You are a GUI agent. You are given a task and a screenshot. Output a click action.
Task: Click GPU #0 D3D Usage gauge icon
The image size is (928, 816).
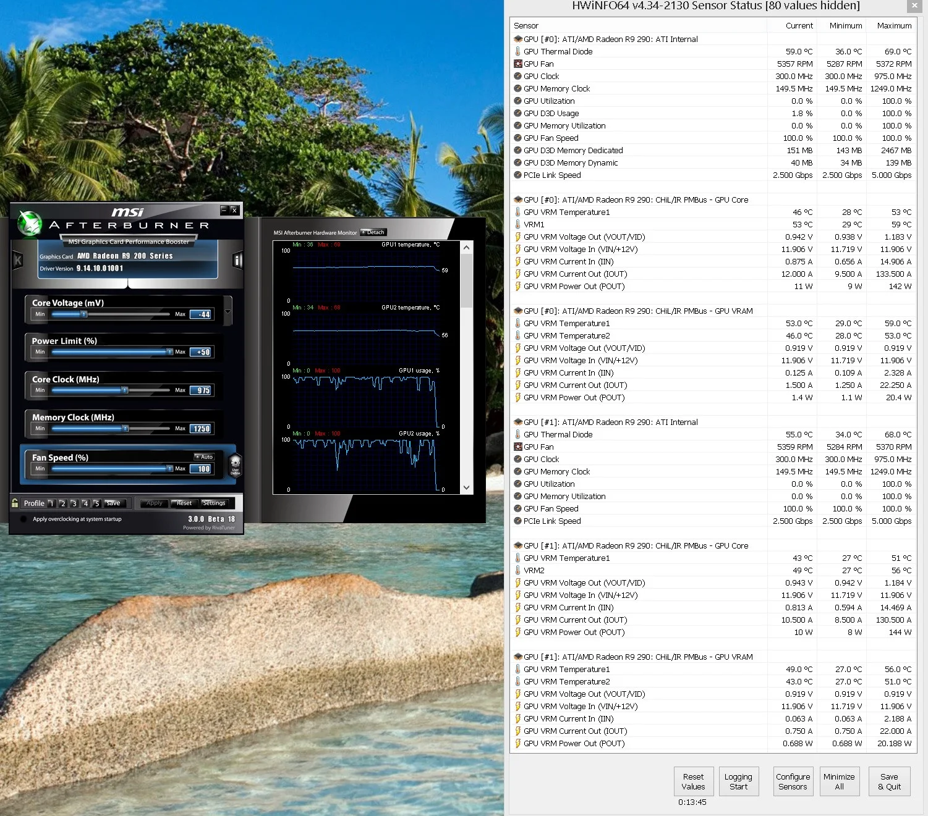point(518,113)
